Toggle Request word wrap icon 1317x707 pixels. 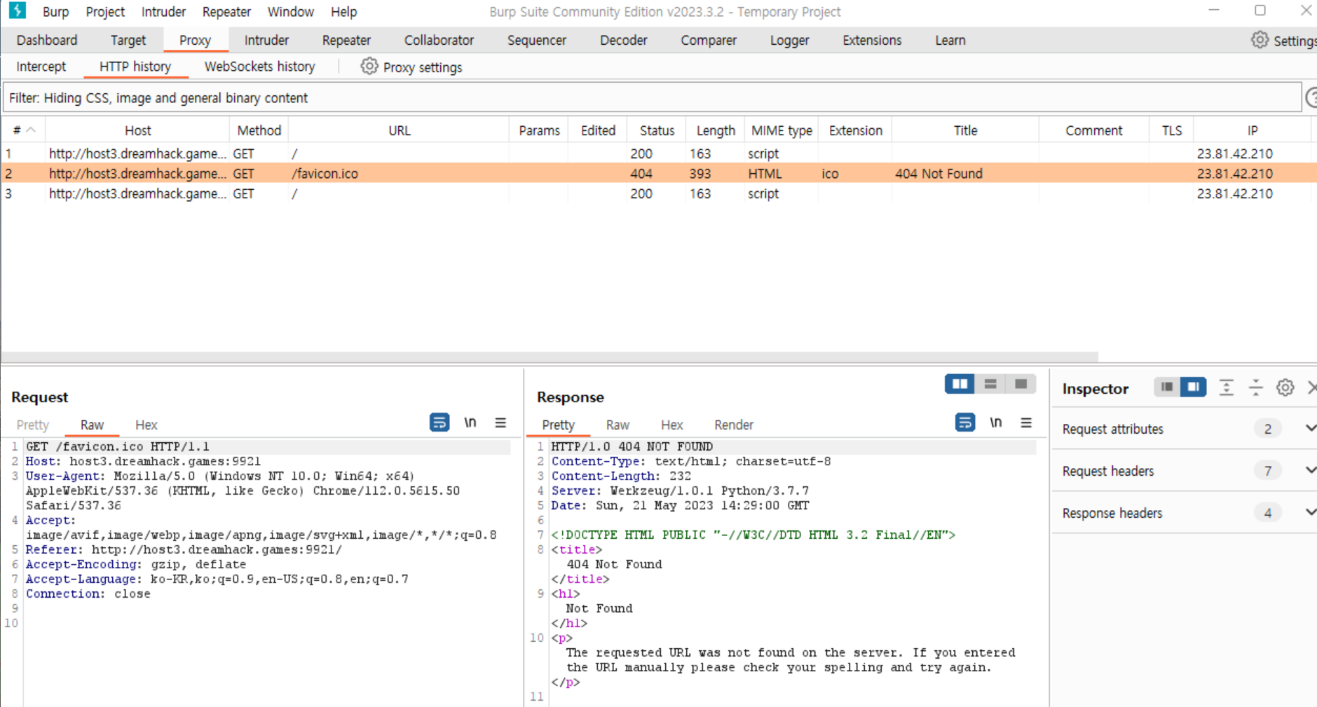(439, 423)
